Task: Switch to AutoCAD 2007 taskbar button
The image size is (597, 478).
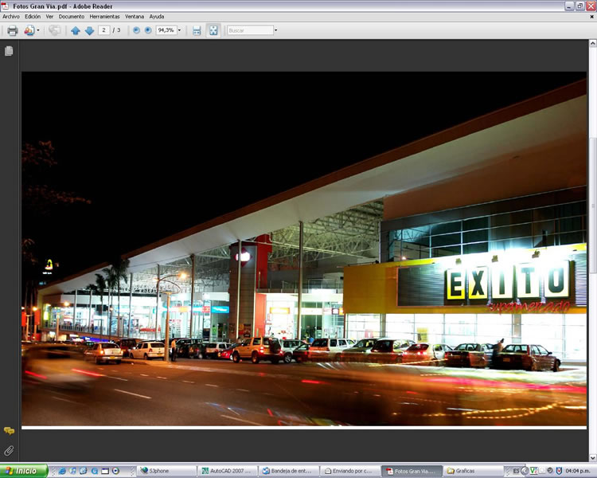Action: (228, 471)
